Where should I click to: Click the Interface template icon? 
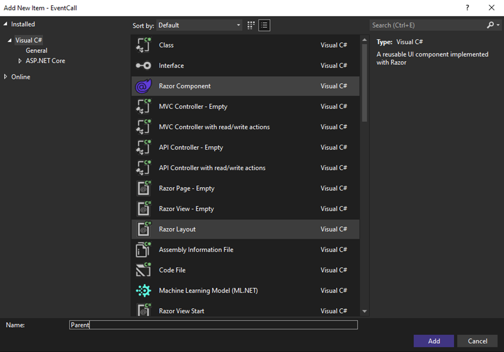point(143,66)
